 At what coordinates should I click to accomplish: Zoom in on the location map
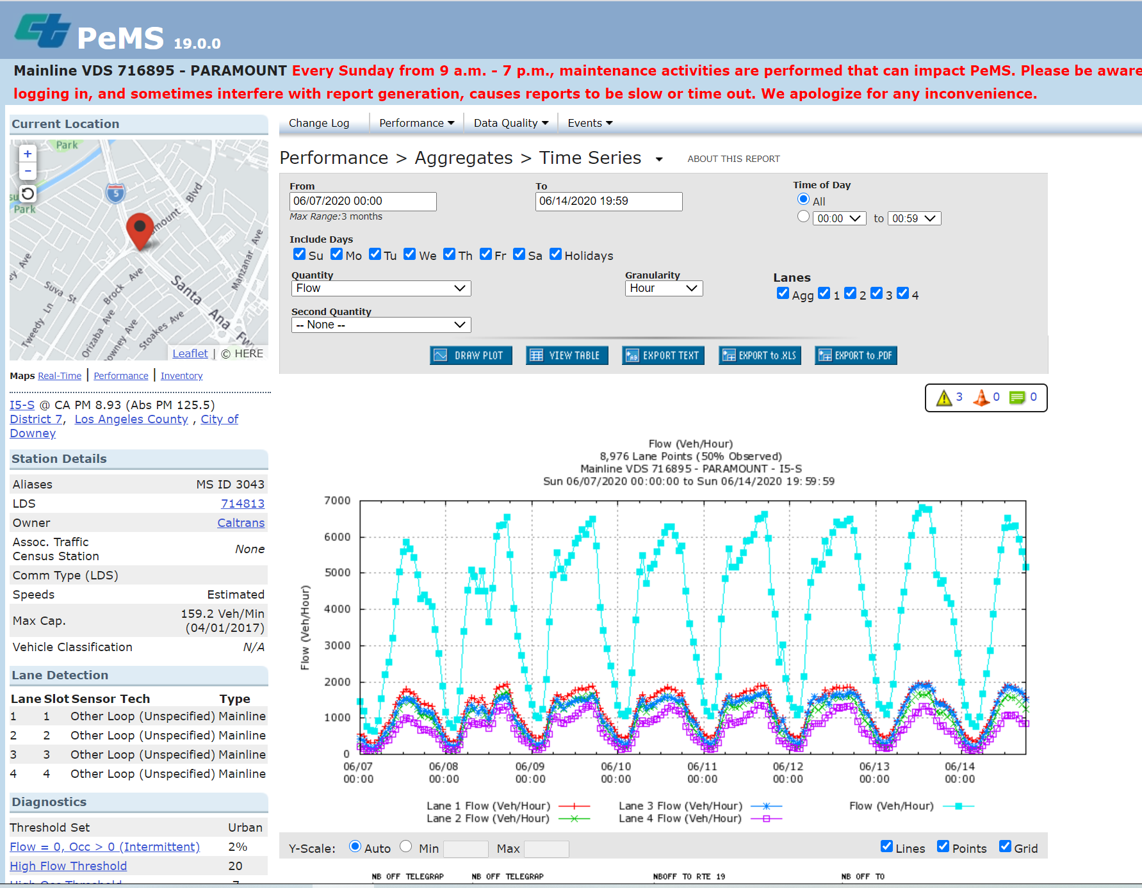coord(28,154)
